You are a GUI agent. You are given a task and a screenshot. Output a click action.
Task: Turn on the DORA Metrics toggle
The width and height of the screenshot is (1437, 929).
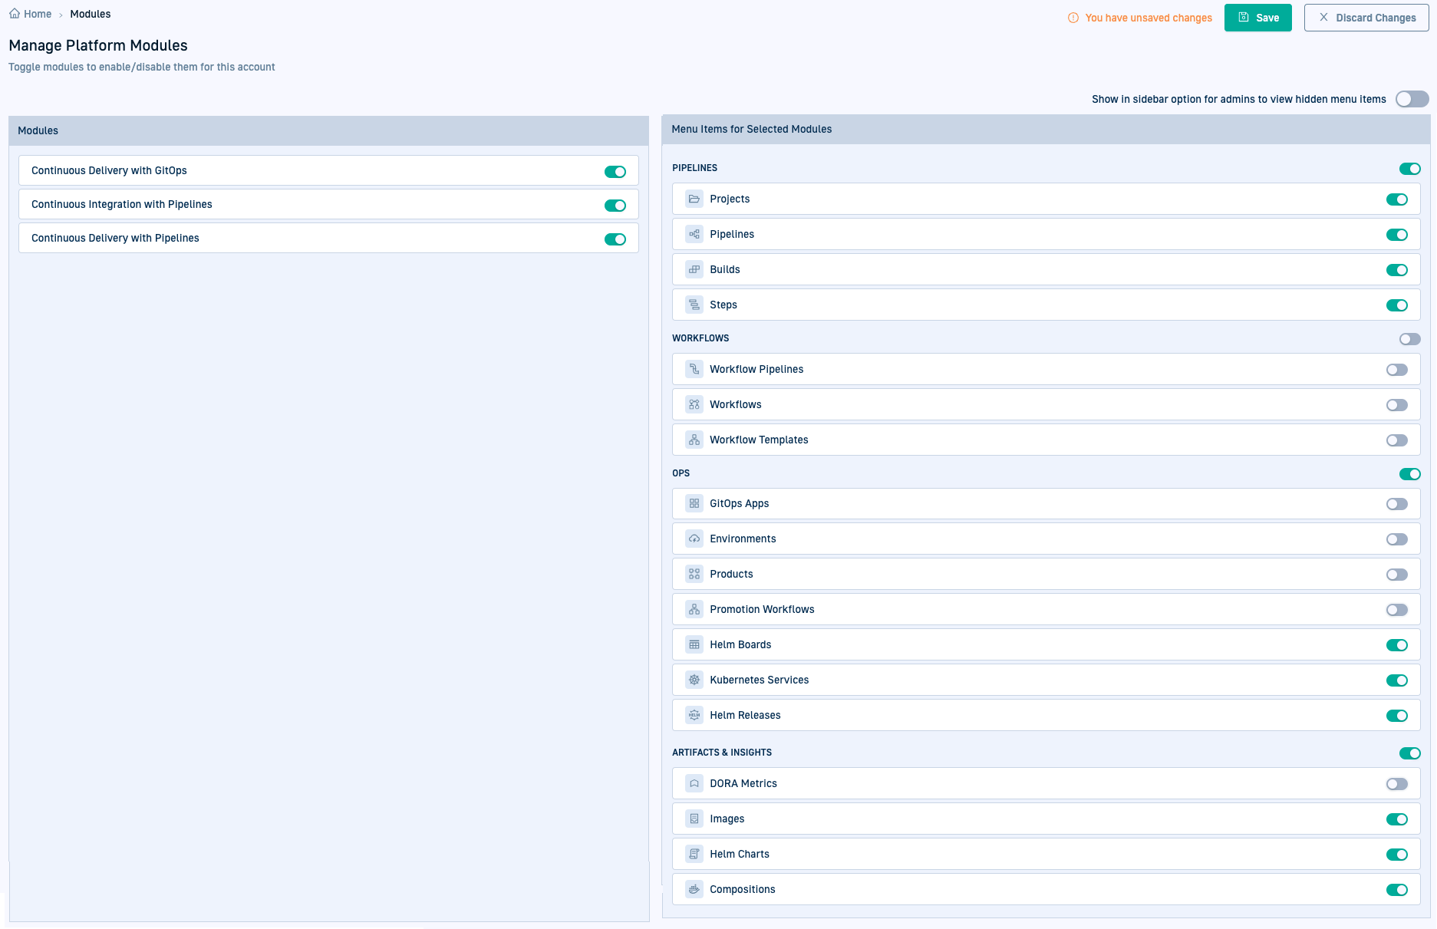pyautogui.click(x=1396, y=784)
